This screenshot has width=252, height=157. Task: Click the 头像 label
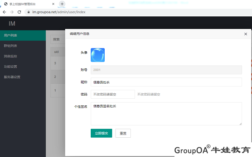click(84, 52)
